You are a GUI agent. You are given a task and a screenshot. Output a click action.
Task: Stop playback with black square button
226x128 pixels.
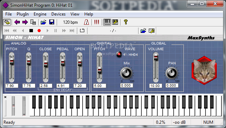point(31,30)
